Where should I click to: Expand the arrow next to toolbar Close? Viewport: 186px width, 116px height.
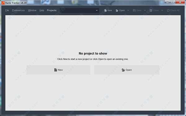point(162,10)
